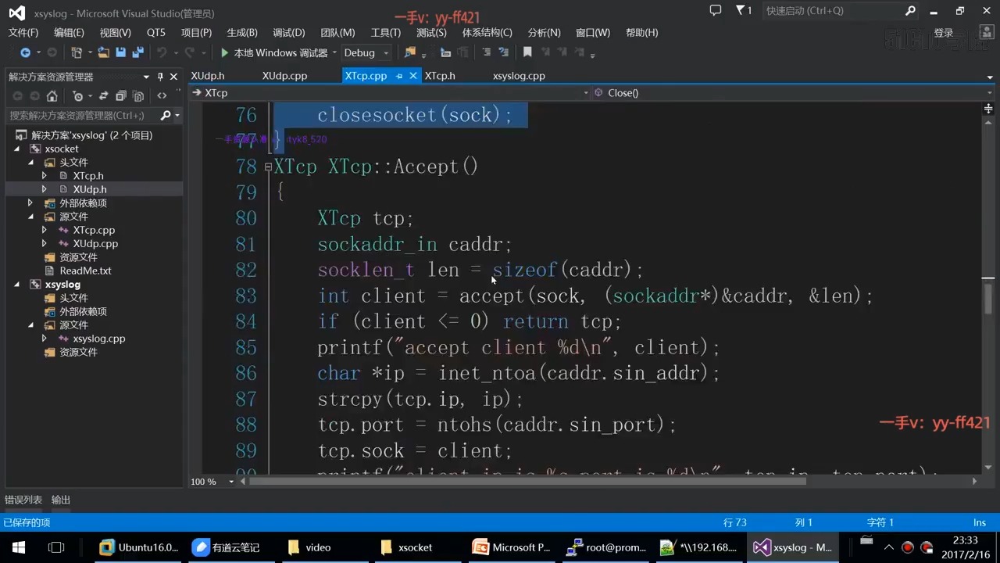This screenshot has width=1000, height=563.
Task: Expand the 外部依赖项 node under xsocket
Action: point(31,203)
